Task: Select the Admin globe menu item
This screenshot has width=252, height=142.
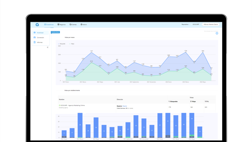Action: pos(83,25)
